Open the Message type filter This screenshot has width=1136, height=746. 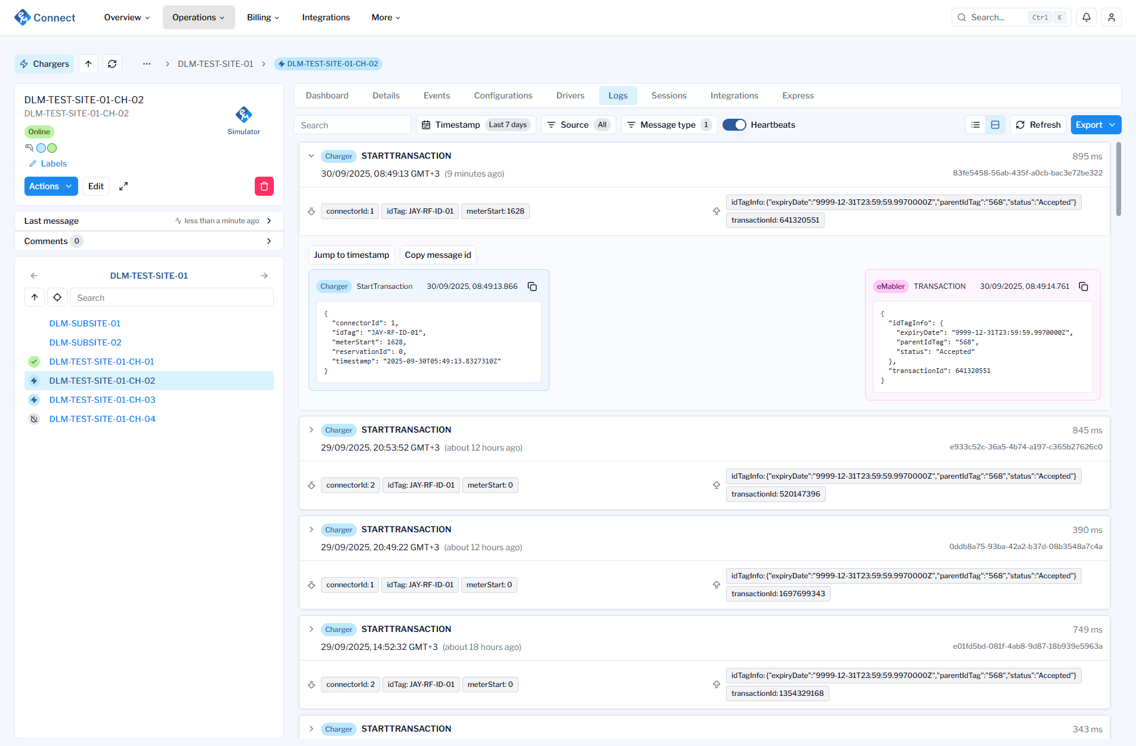click(x=668, y=125)
